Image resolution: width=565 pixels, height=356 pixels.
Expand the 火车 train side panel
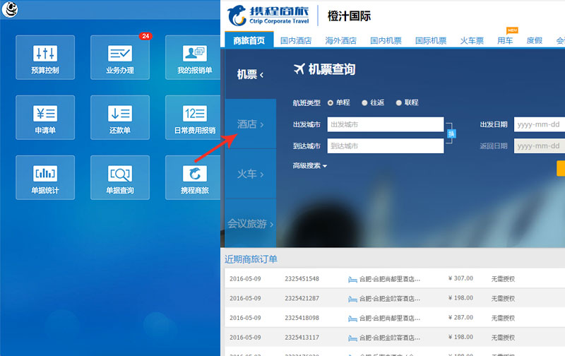click(x=251, y=174)
